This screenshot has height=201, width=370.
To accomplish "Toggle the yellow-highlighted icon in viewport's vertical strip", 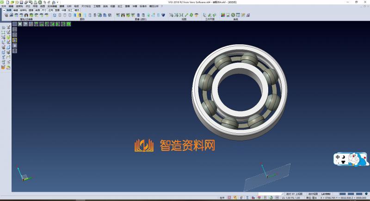I will 15,40.
